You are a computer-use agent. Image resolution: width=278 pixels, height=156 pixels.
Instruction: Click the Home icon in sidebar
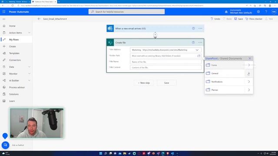(x=4, y=26)
